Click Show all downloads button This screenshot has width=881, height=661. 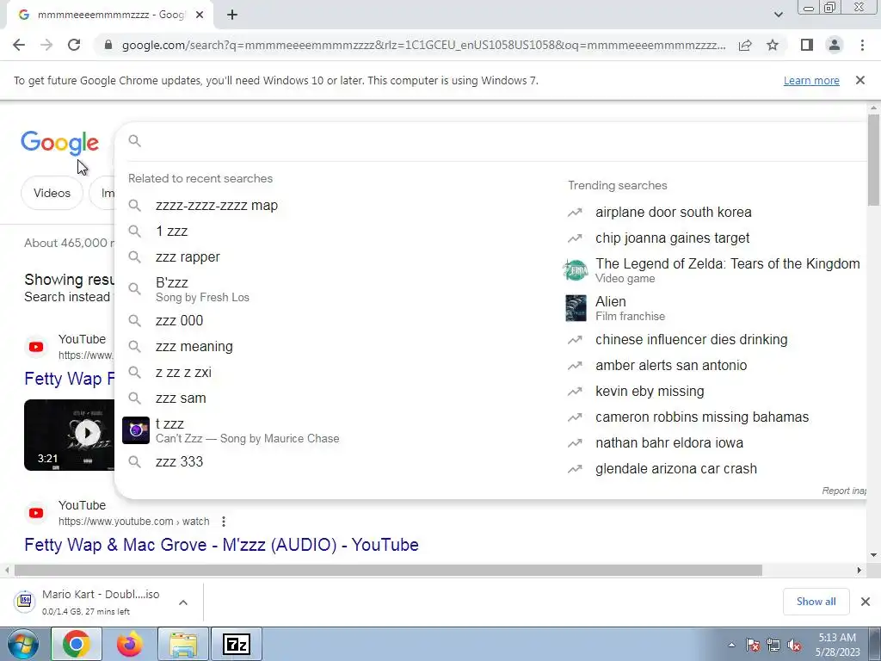click(816, 602)
